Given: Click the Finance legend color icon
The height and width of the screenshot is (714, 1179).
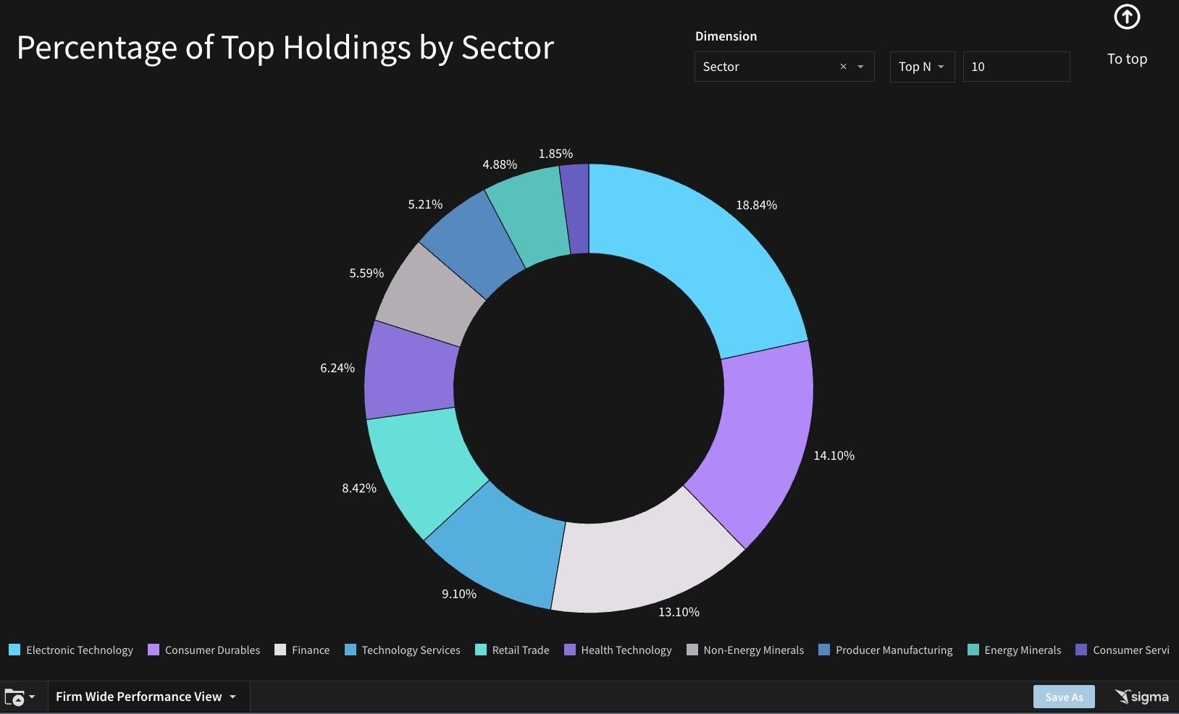Looking at the screenshot, I should 281,650.
